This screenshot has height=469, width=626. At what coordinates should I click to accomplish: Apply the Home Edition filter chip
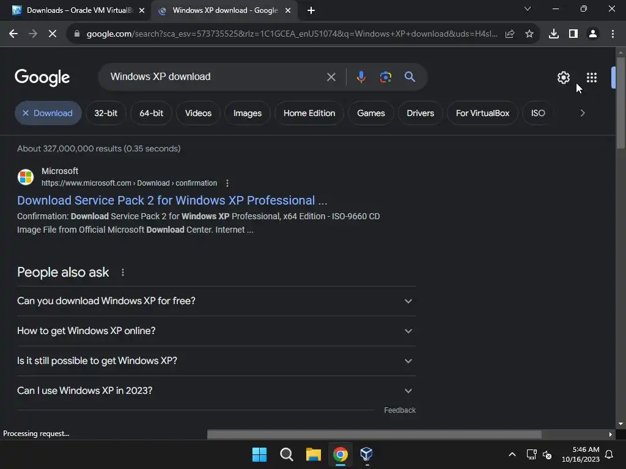coord(309,113)
